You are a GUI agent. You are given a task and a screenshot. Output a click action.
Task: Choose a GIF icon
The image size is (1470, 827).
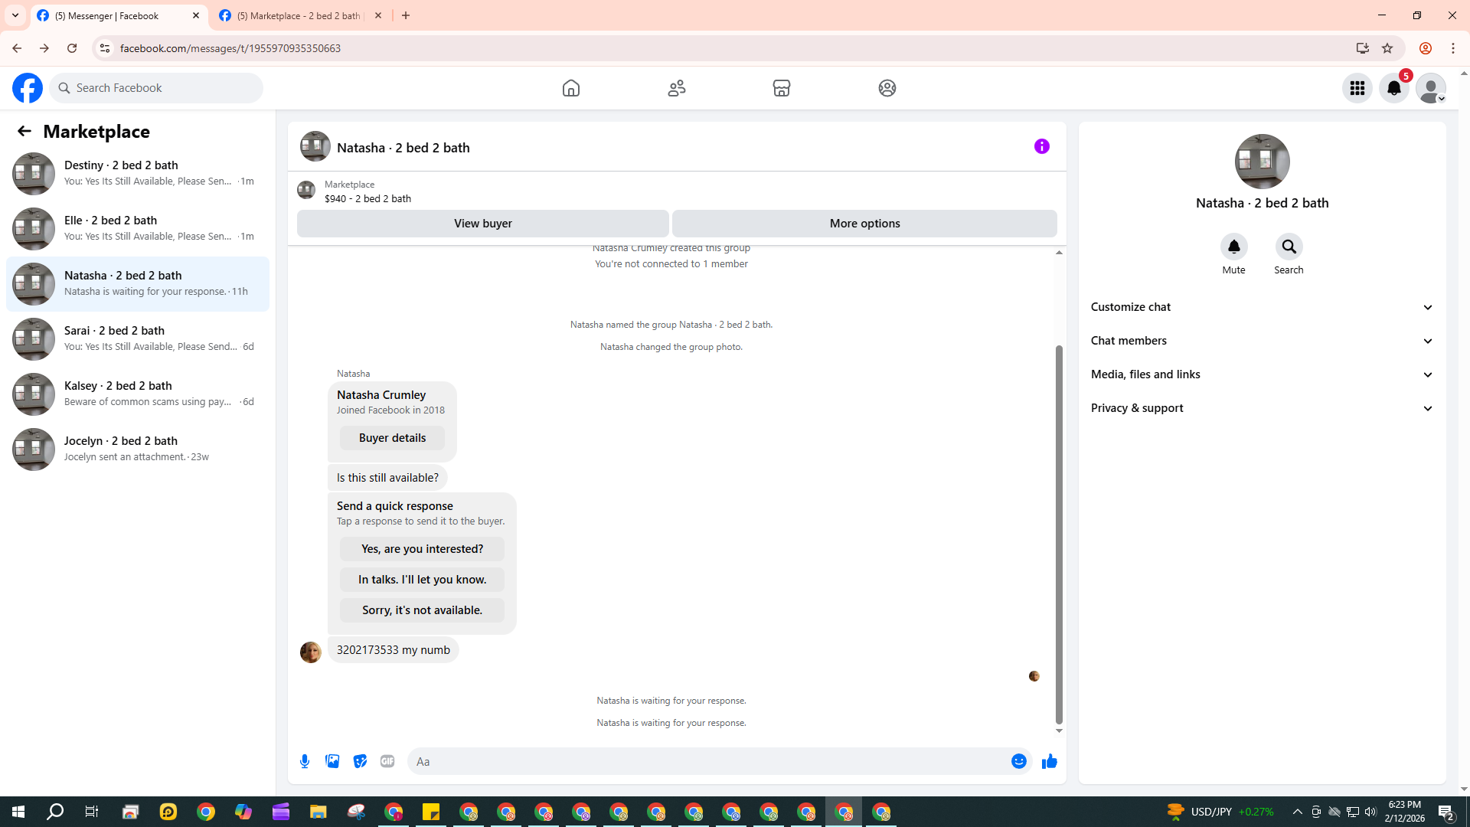[387, 761]
